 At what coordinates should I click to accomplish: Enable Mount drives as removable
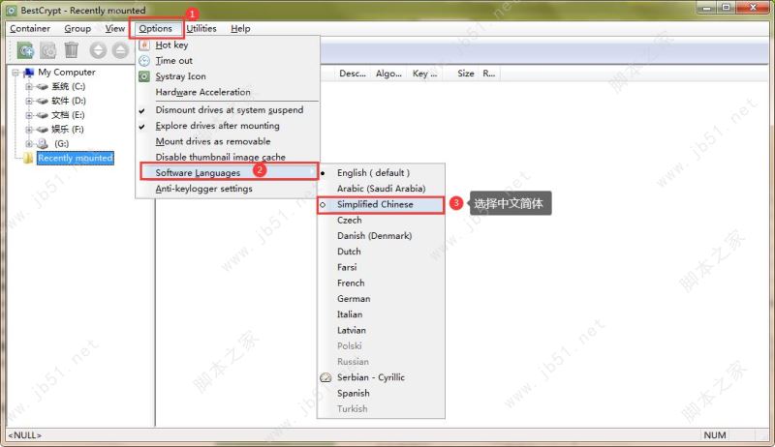click(x=228, y=141)
